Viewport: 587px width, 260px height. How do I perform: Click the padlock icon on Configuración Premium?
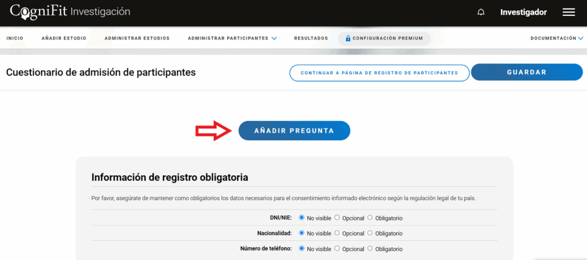click(347, 38)
